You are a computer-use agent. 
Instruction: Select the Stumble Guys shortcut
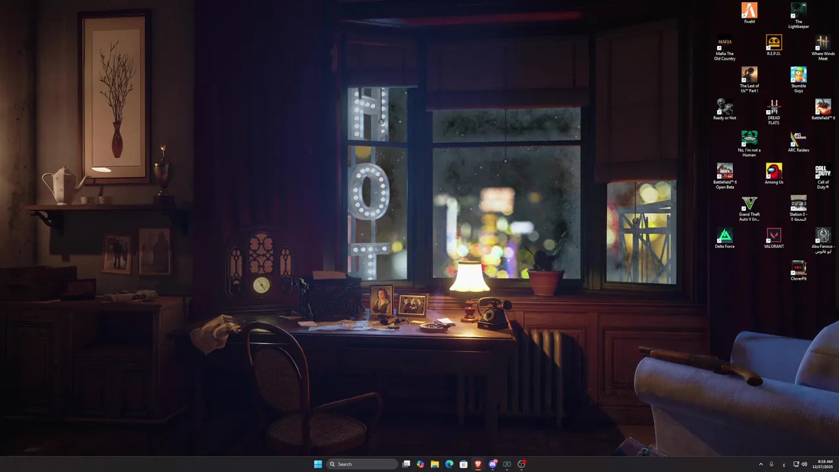click(798, 80)
